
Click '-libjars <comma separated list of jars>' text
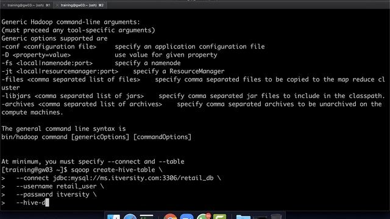pos(73,96)
